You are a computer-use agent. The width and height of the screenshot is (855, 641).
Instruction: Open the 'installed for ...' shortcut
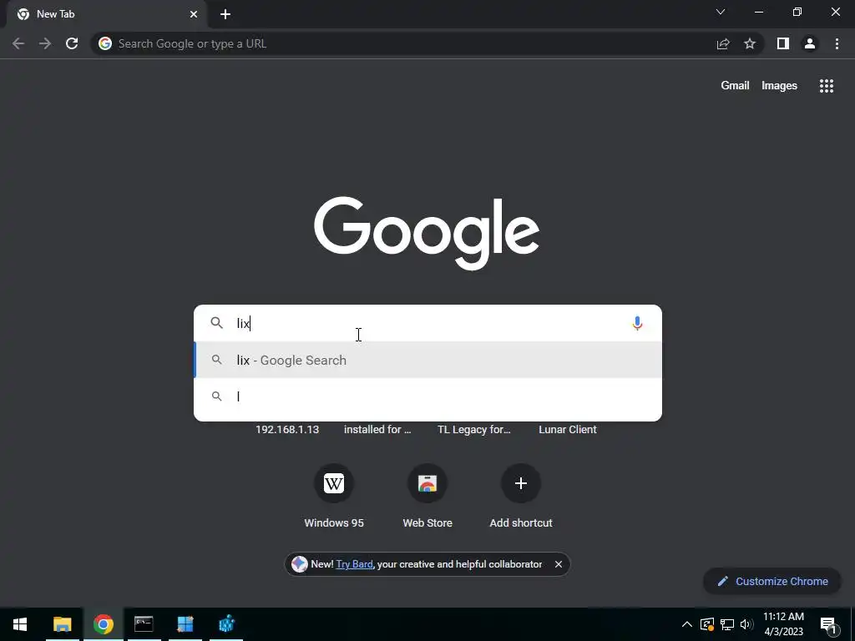click(377, 430)
